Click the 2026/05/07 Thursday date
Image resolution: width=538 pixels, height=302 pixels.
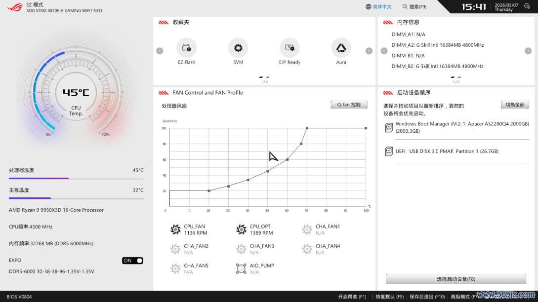click(506, 7)
